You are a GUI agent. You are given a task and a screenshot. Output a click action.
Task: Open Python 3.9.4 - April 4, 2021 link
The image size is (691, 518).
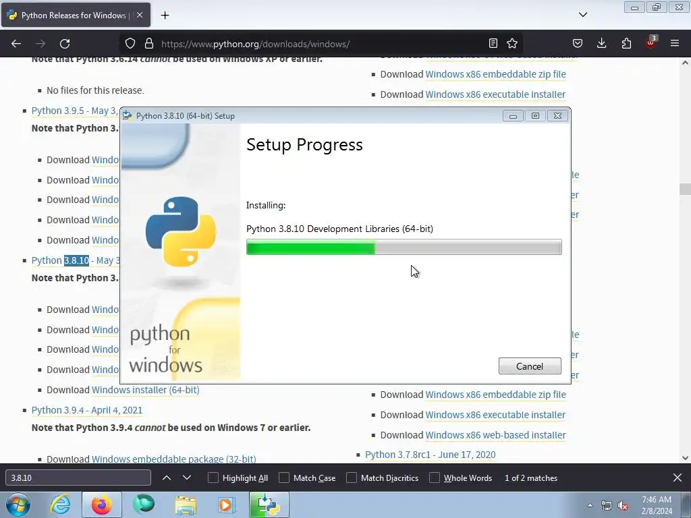click(x=87, y=410)
